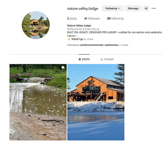The image size is (162, 162).
Task: Open the three-dot more options menu
Action: [x=154, y=8]
